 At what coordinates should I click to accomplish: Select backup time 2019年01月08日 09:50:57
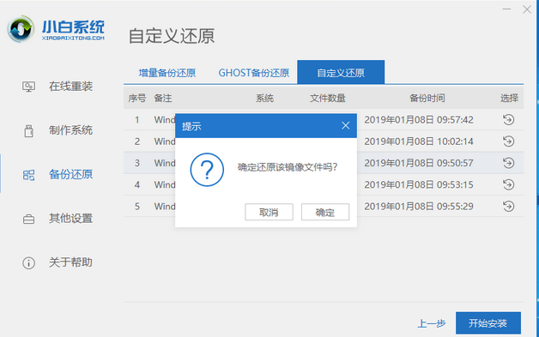[x=419, y=163]
